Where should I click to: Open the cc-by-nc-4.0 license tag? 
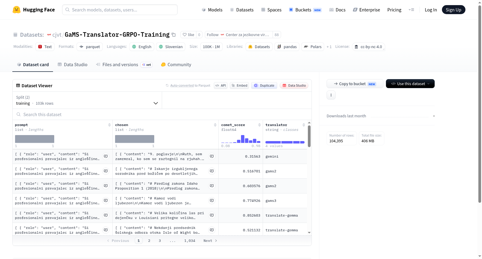(368, 47)
